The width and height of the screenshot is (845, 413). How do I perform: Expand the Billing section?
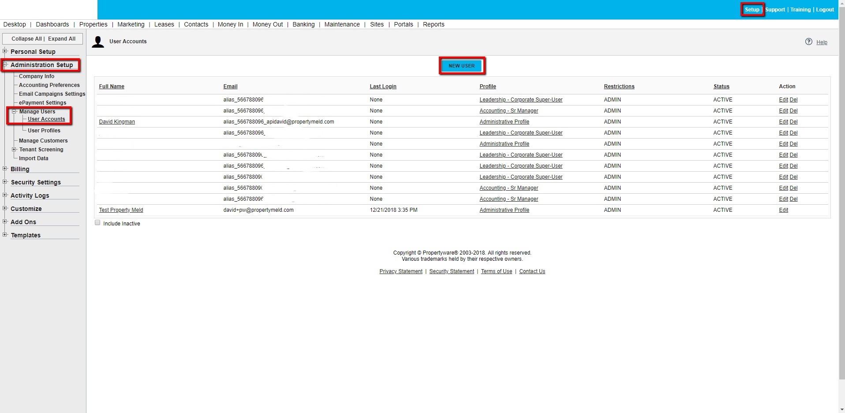[x=5, y=169]
